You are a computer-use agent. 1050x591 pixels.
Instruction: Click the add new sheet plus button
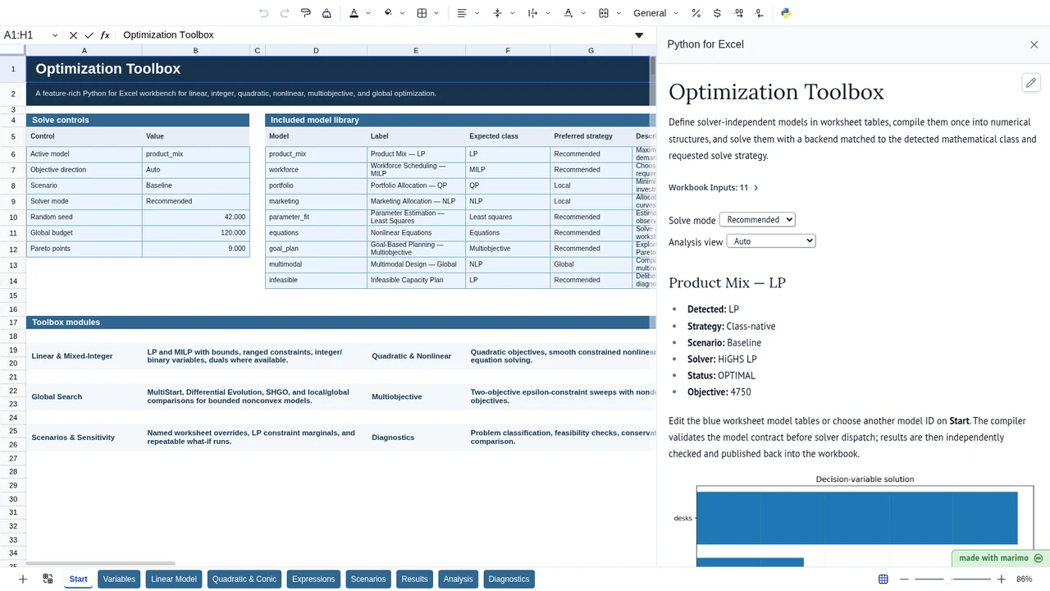pyautogui.click(x=23, y=579)
